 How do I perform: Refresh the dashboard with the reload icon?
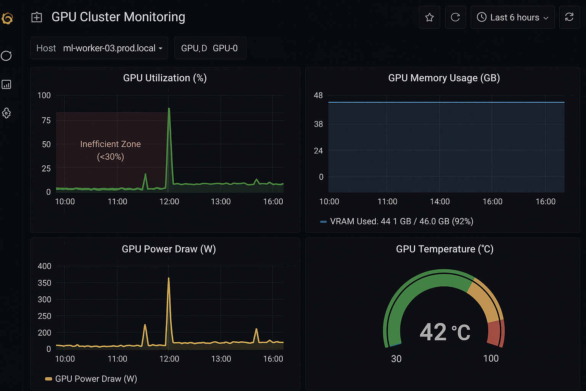point(455,17)
